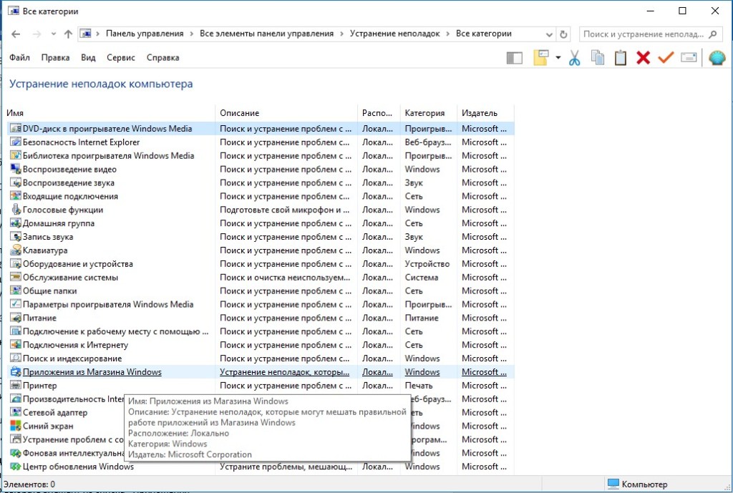Click Безопасность Internet Explorer item icon
Screen dimensions: 733x493
[x=16, y=142]
